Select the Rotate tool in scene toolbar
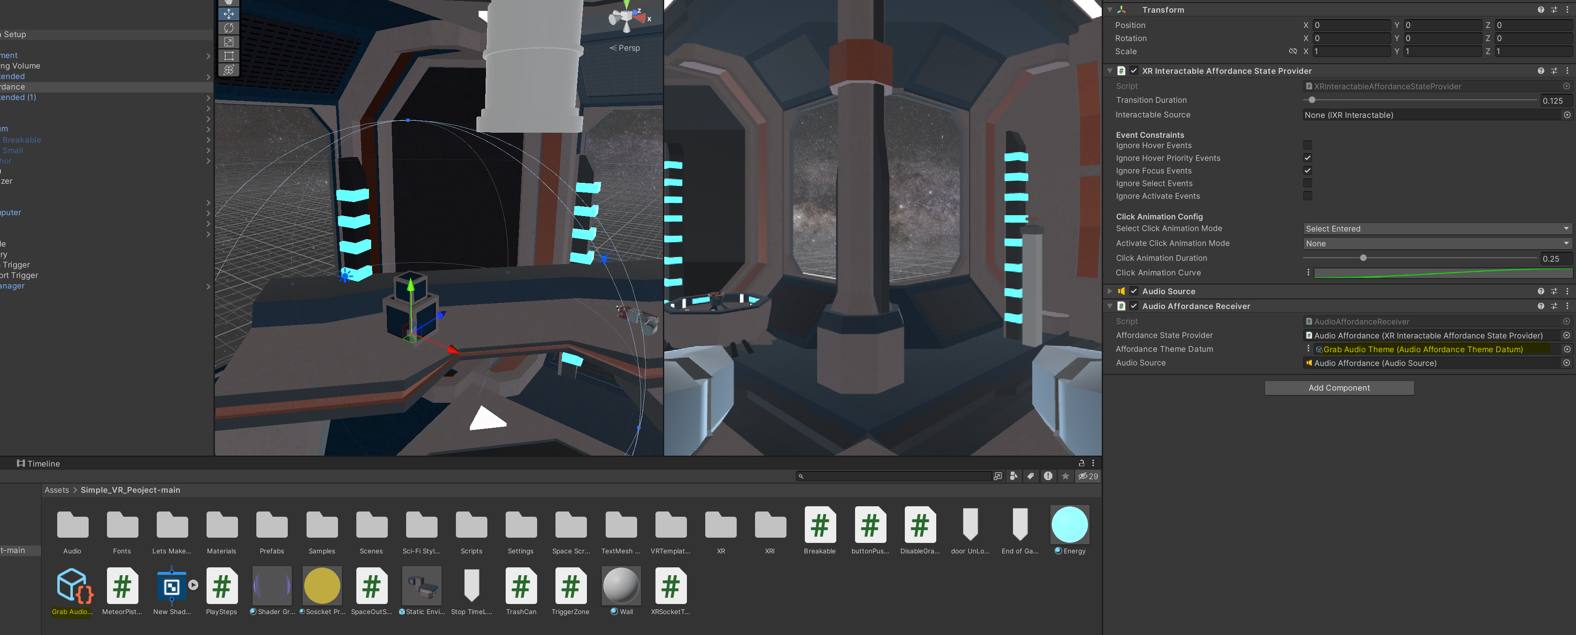The image size is (1576, 635). pyautogui.click(x=229, y=28)
